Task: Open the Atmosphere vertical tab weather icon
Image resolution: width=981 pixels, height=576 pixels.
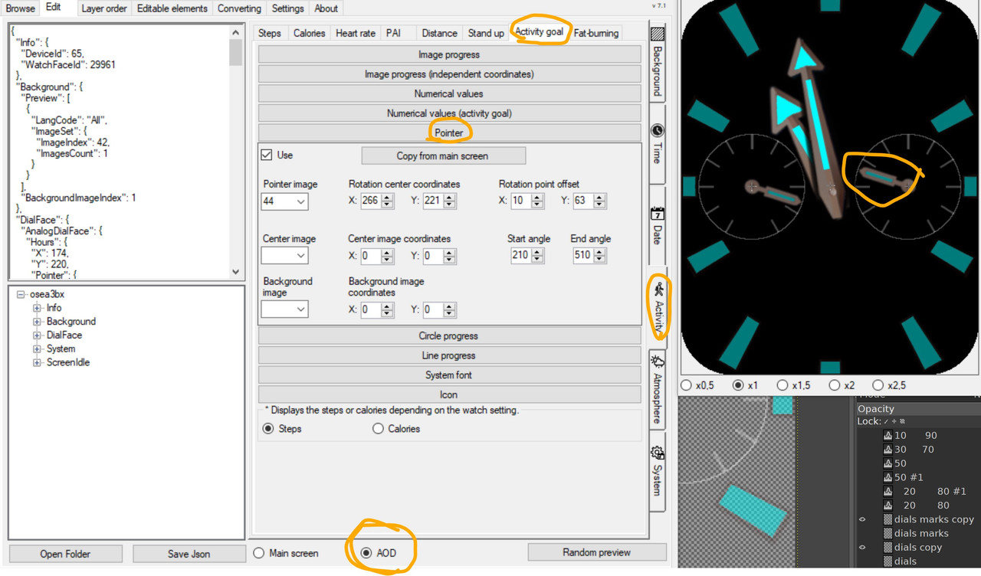Action: tap(657, 361)
